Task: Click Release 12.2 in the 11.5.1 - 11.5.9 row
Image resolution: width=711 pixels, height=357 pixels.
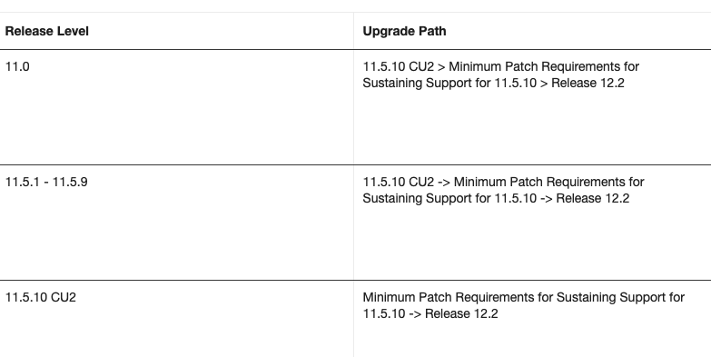Action: 593,198
